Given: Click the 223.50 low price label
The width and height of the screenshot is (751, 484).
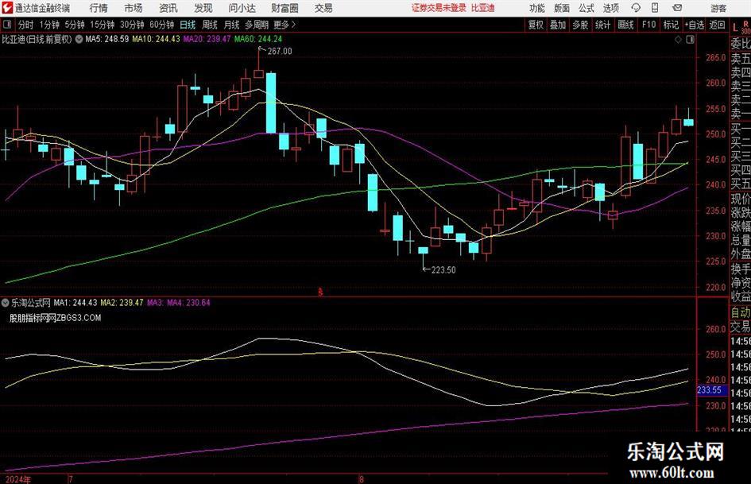Looking at the screenshot, I should [443, 269].
